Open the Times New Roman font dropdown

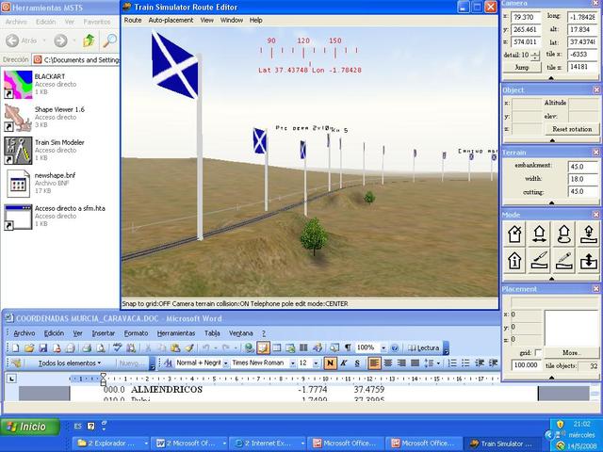(291, 363)
